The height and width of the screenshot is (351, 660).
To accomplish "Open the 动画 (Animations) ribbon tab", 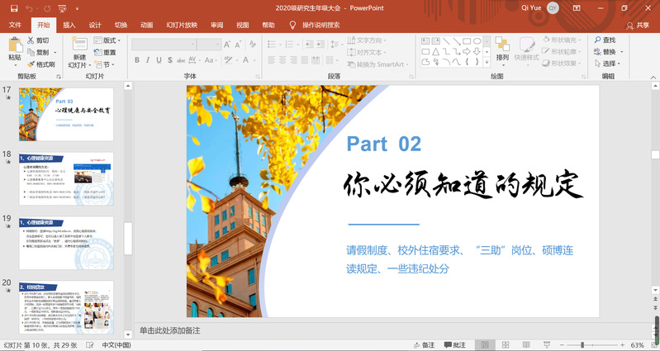I will (146, 25).
